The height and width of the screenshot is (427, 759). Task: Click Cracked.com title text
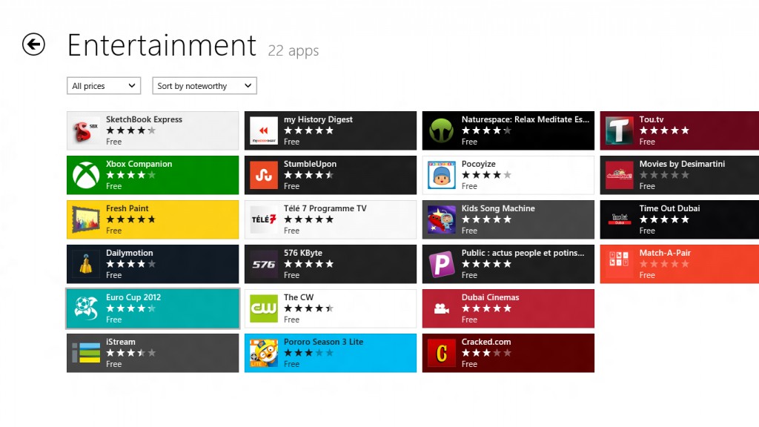click(486, 342)
